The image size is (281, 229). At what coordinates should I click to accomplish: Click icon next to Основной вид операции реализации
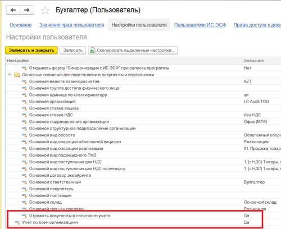pos(24,149)
